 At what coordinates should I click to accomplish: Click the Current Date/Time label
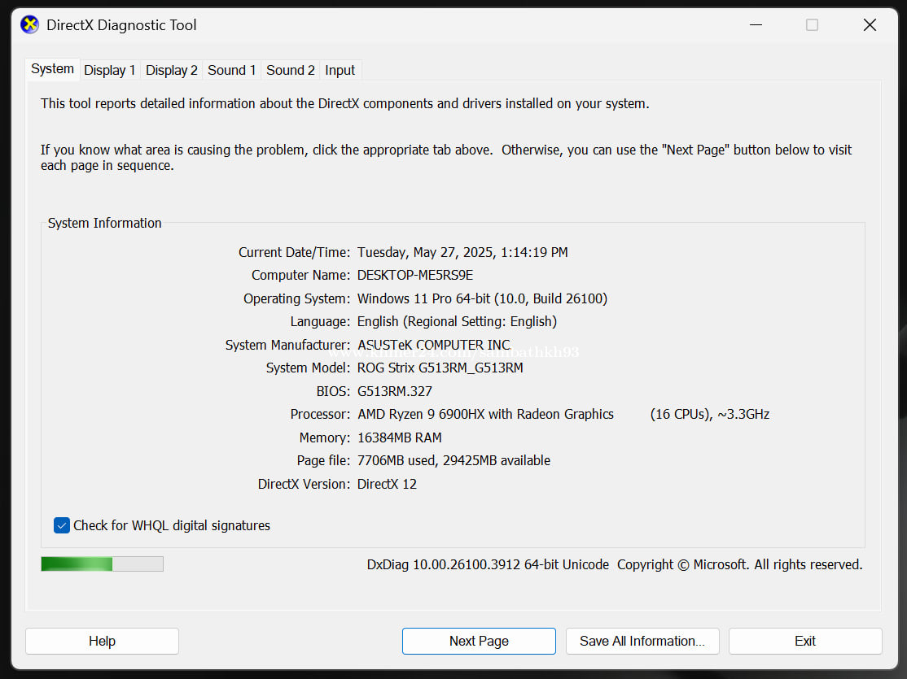click(x=294, y=253)
